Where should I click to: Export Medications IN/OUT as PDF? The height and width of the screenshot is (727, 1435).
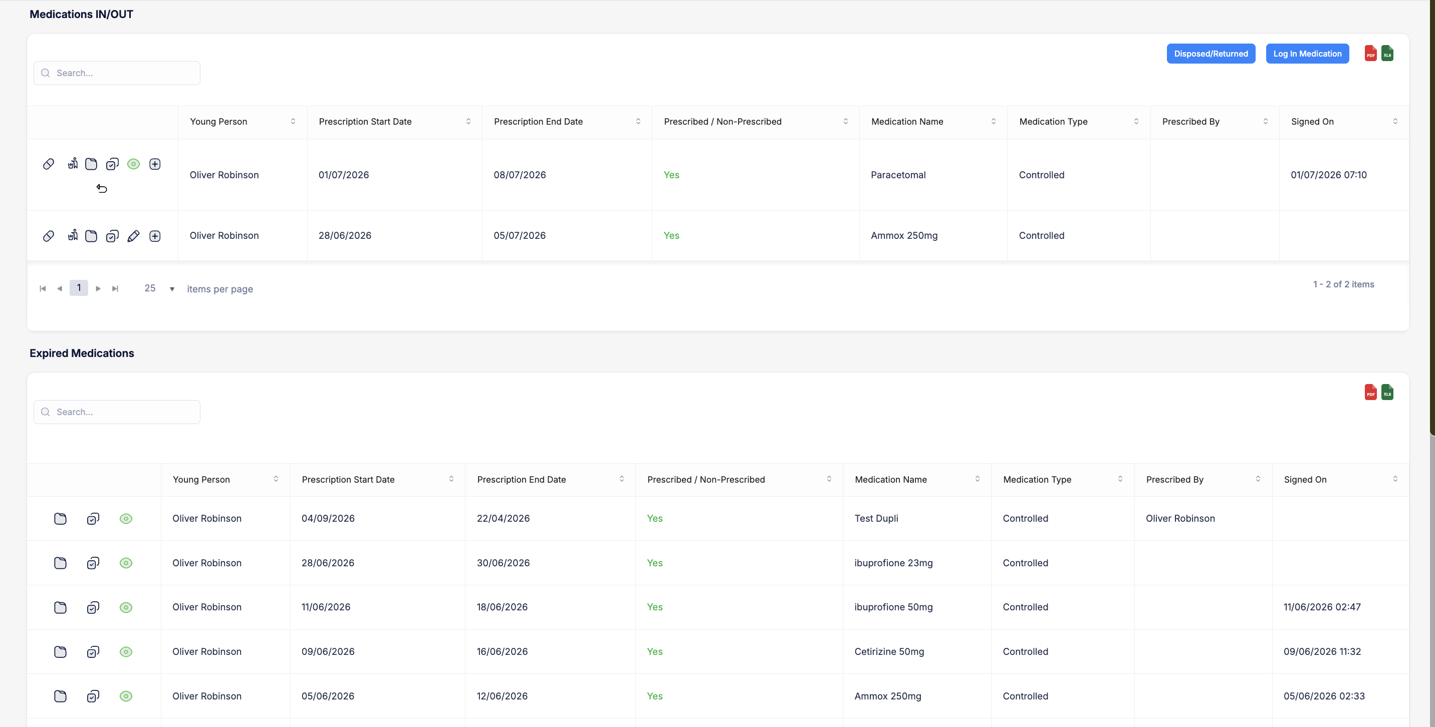coord(1370,54)
